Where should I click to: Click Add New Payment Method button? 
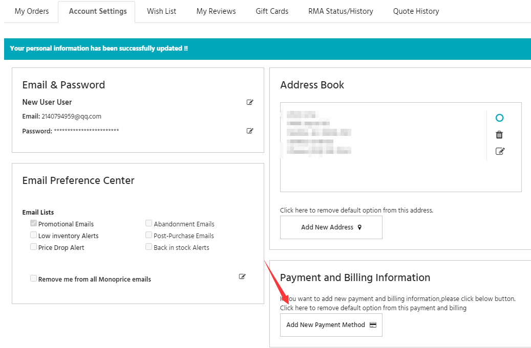point(331,325)
